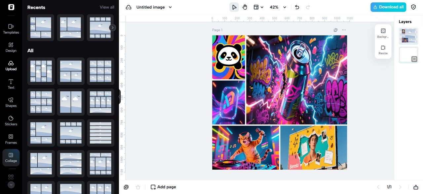The height and width of the screenshot is (194, 423).
Task: Collapse the left collage panel
Action: (119, 97)
